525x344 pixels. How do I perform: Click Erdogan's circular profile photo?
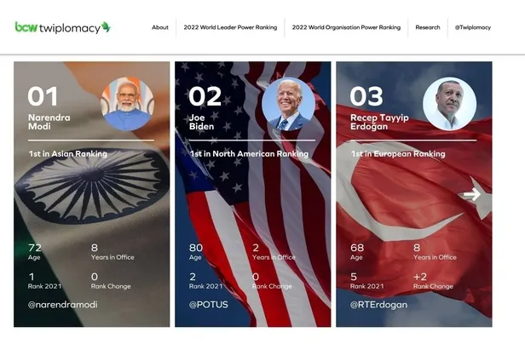coord(450,104)
